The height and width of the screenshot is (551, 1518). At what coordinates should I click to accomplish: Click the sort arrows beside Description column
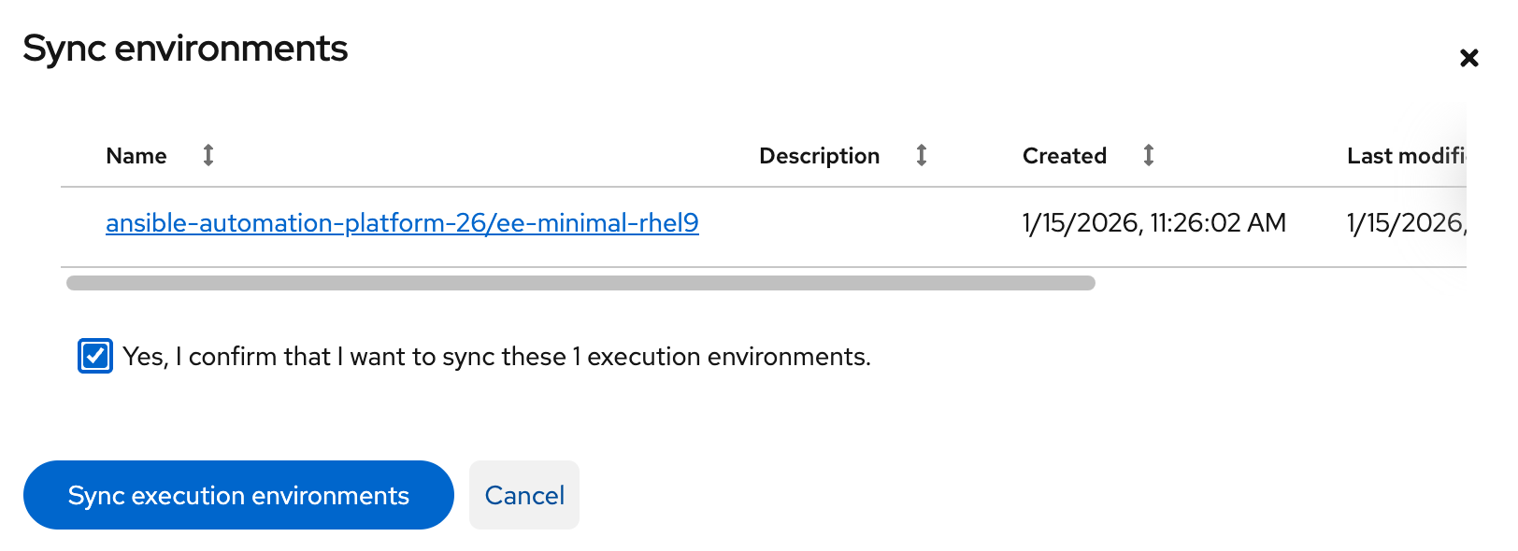922,155
